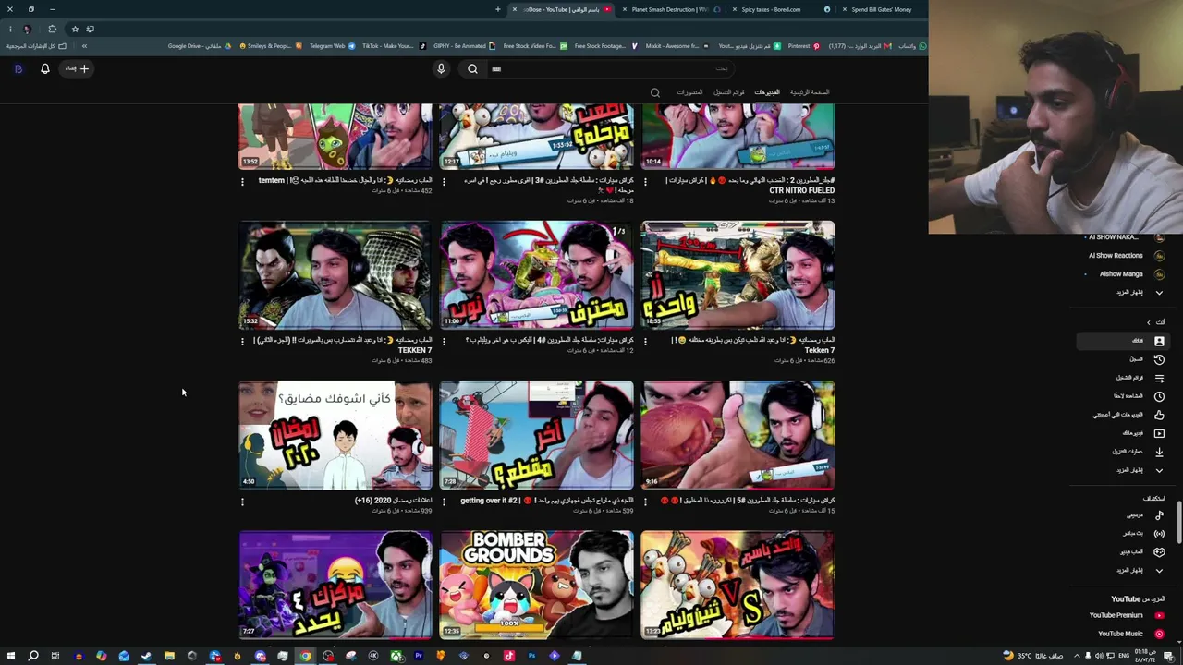Switch to the الفيديوهات (Videos) channel tab
The height and width of the screenshot is (665, 1183).
pyautogui.click(x=767, y=92)
